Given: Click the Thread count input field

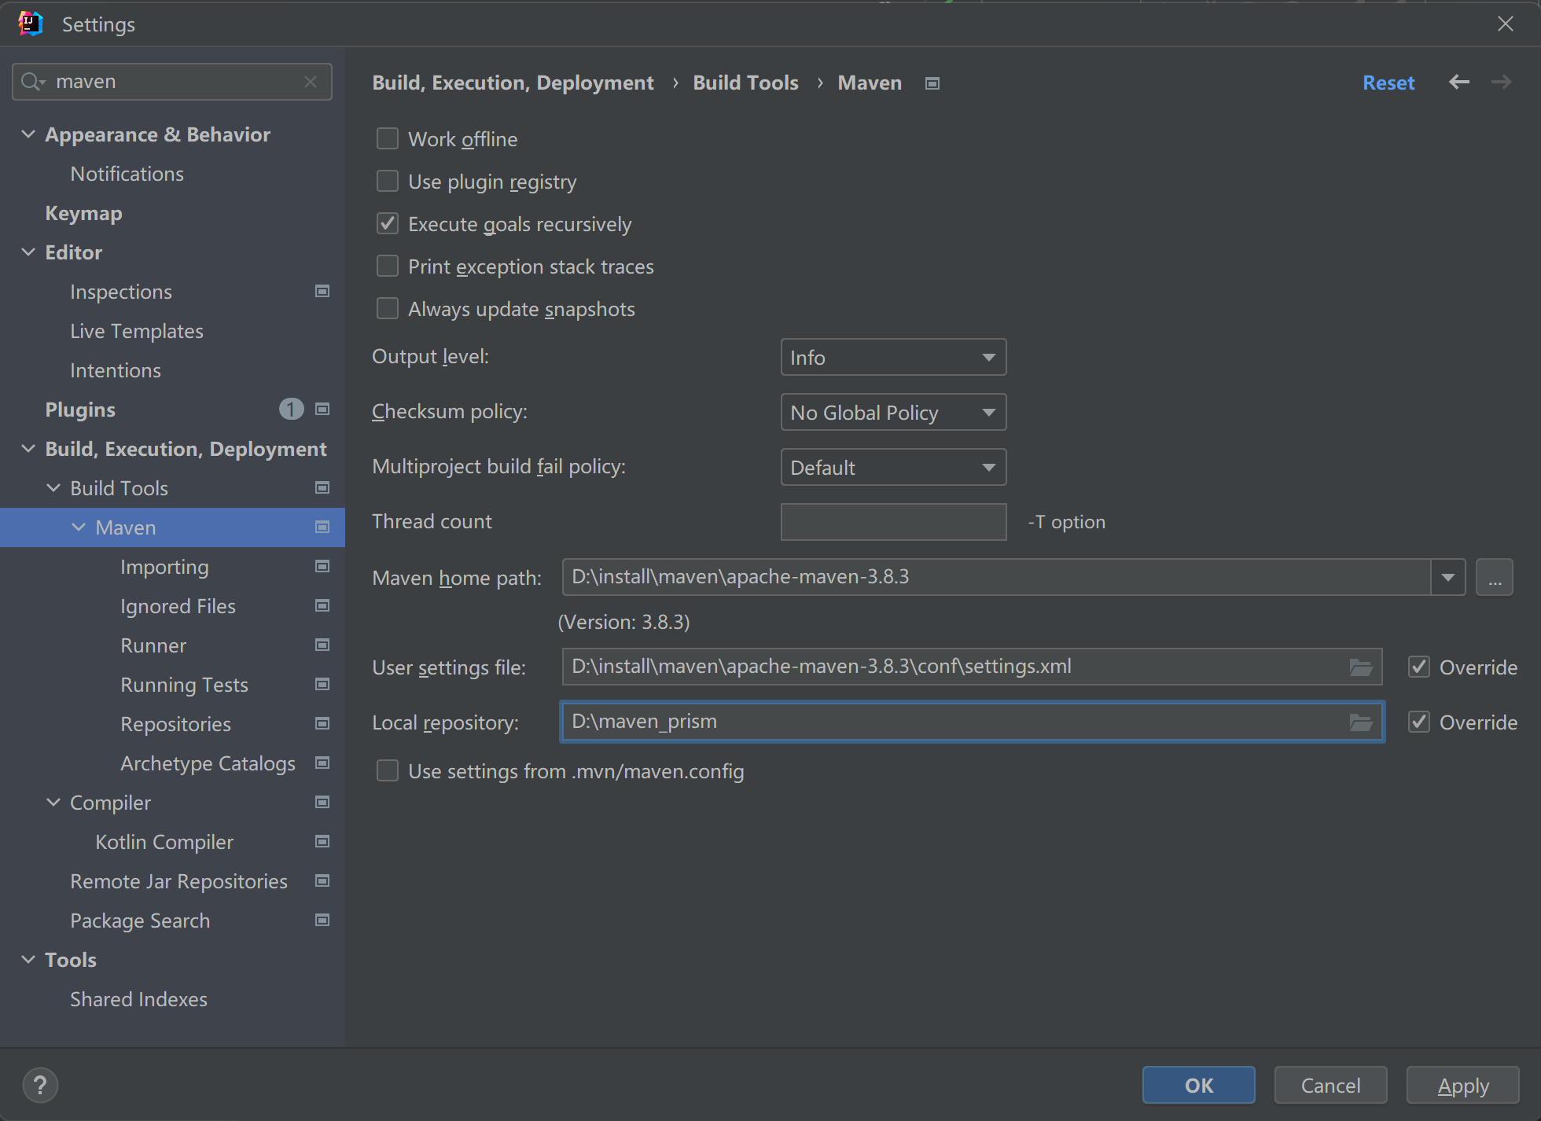Looking at the screenshot, I should pos(893,522).
